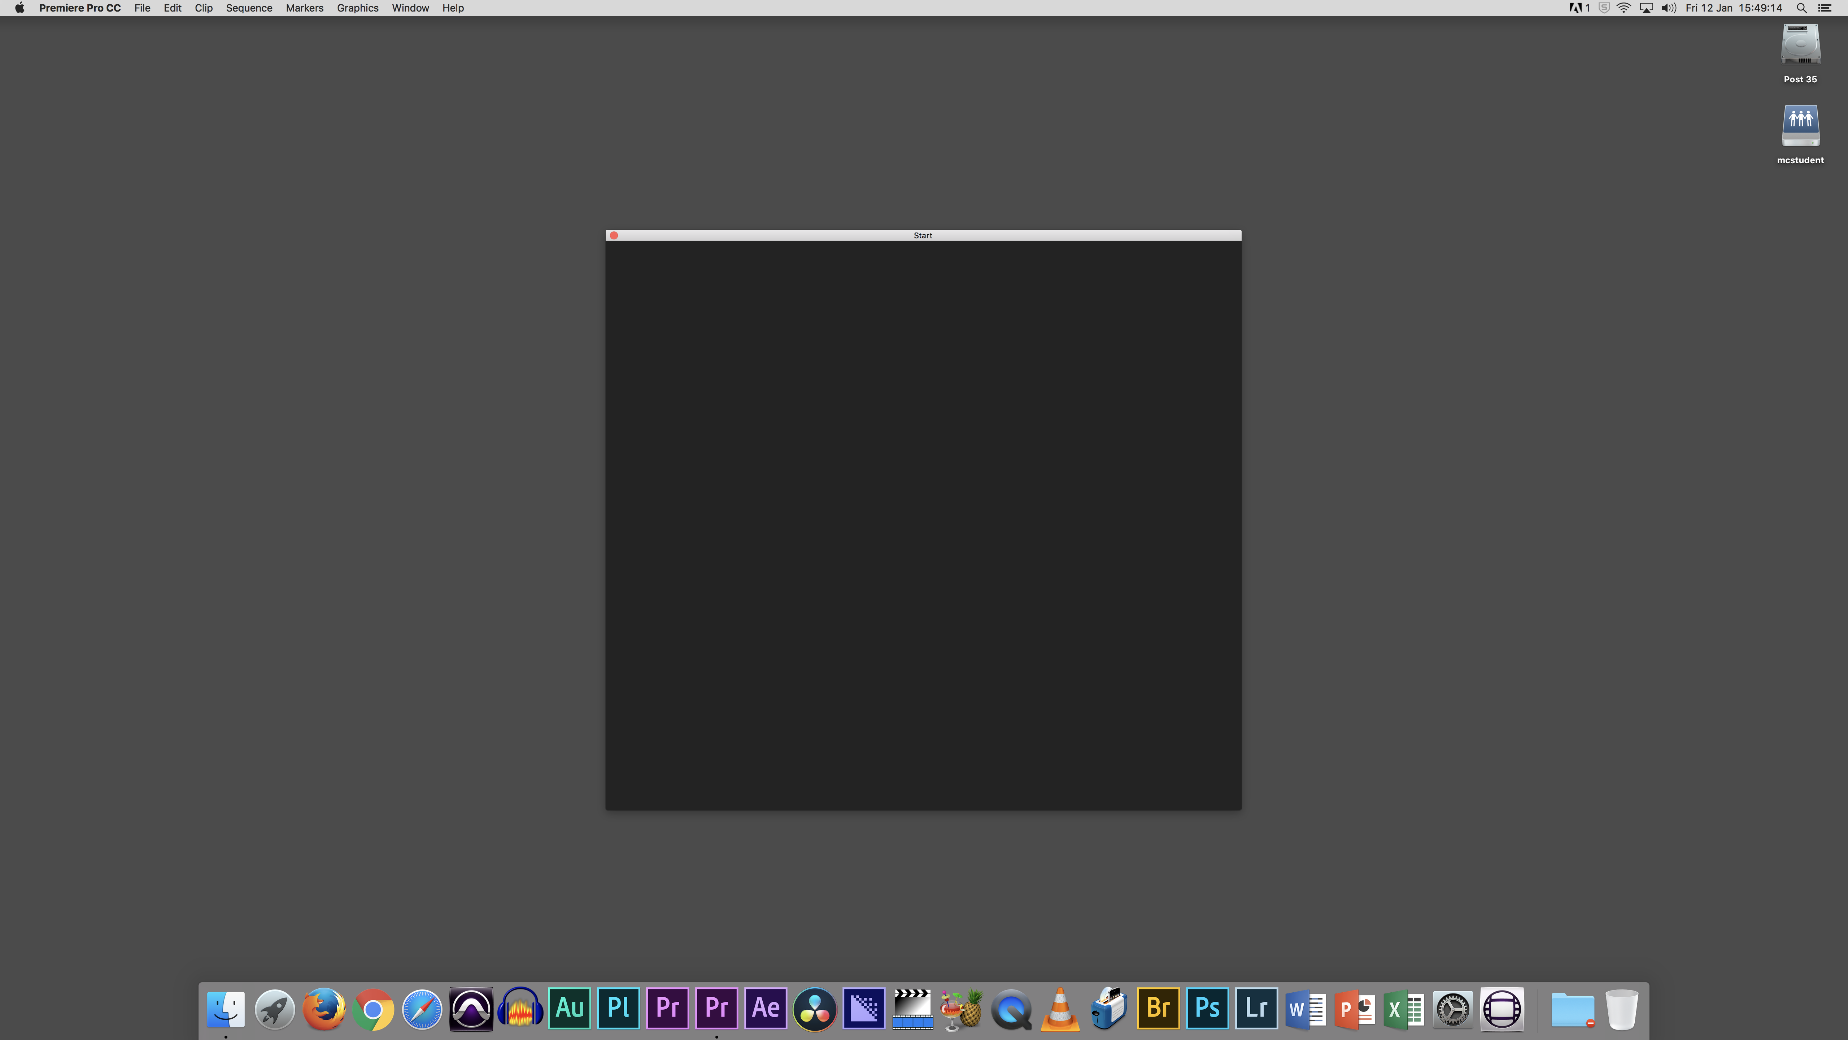The height and width of the screenshot is (1040, 1848).
Task: Open Adobe Bridge (Br) in dock
Action: (1159, 1009)
